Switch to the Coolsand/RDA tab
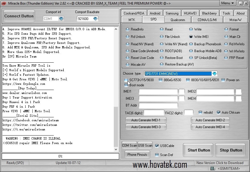 (134, 13)
